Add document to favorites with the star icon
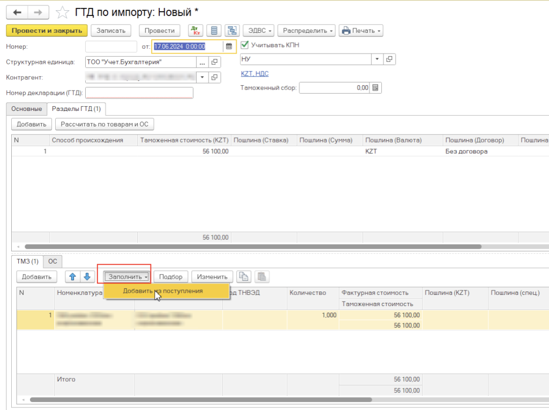The height and width of the screenshot is (410, 549). [x=63, y=12]
